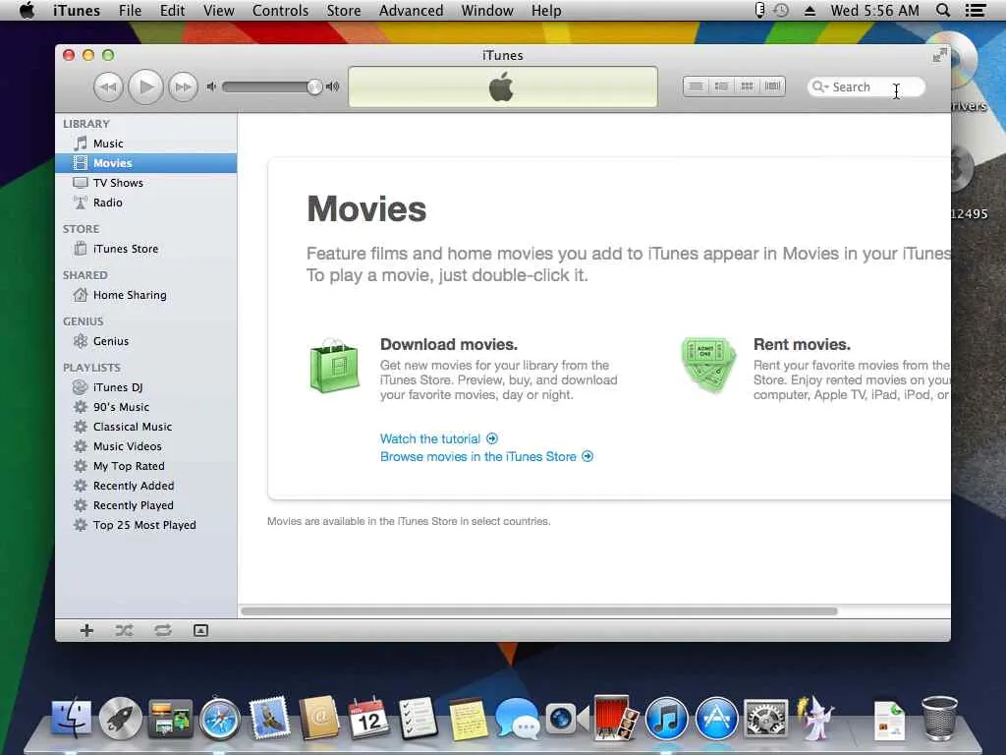Click the Next track fast-forward button
Screen dimensions: 1006x755
click(x=183, y=87)
